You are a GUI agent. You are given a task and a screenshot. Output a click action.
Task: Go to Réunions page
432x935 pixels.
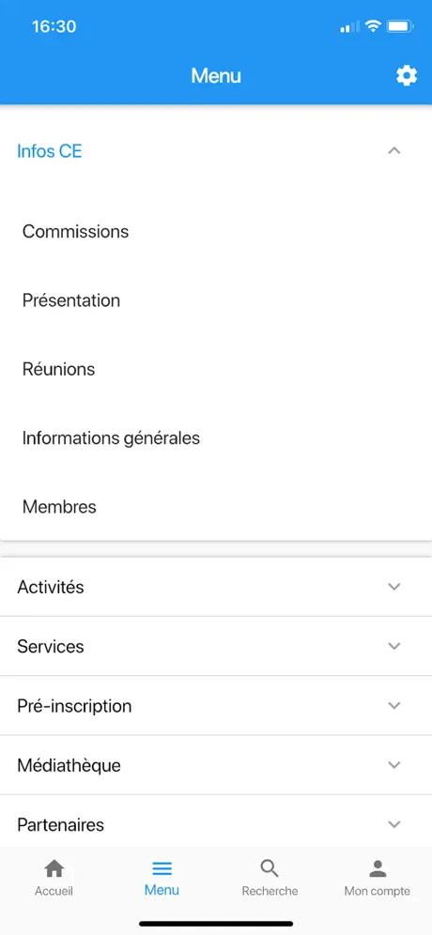[x=58, y=369]
